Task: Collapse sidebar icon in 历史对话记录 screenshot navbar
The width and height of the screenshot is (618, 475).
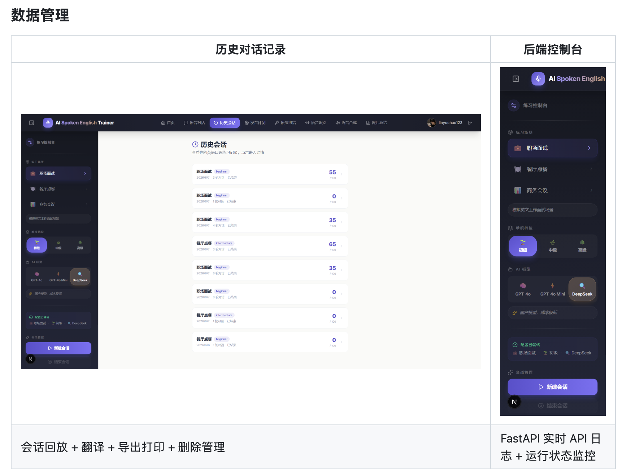Action: (x=32, y=123)
